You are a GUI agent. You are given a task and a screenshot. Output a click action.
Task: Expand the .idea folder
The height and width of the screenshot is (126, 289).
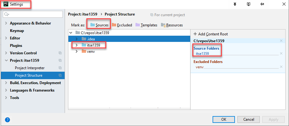click(x=77, y=39)
